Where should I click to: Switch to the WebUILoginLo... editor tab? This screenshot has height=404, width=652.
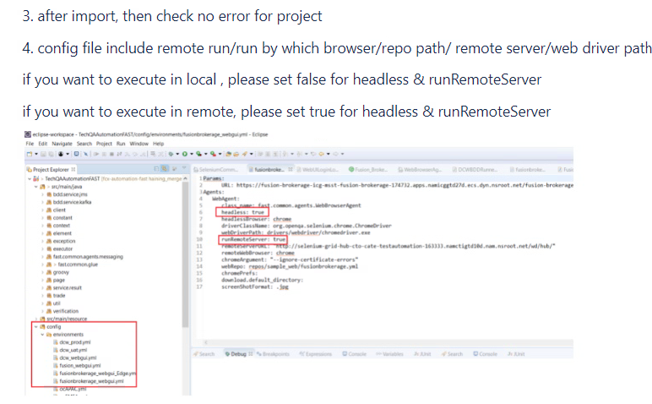pos(317,169)
